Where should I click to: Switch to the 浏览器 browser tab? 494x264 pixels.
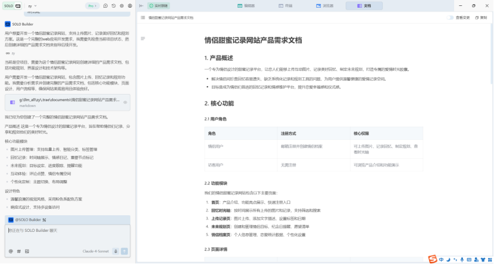[x=325, y=6]
